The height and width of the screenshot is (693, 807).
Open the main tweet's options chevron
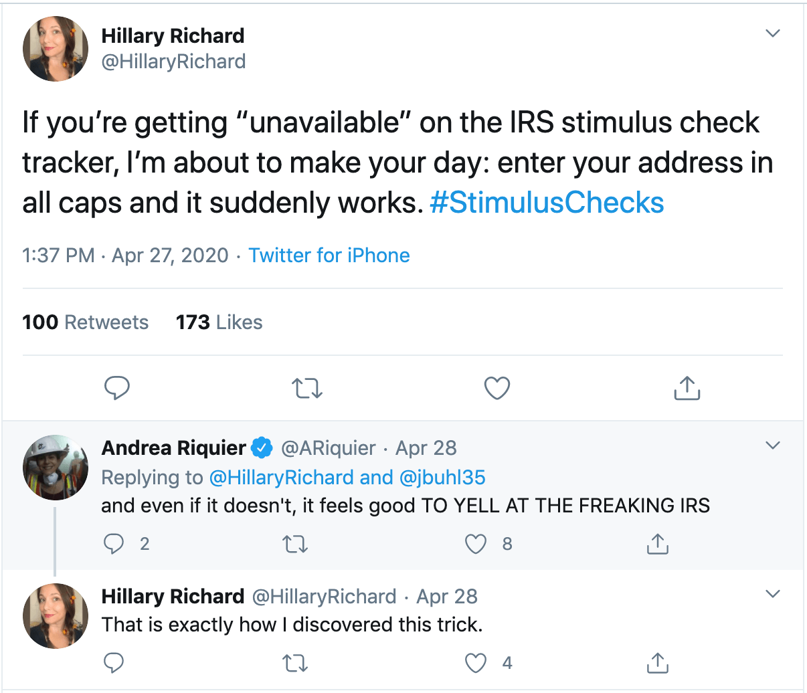773,33
